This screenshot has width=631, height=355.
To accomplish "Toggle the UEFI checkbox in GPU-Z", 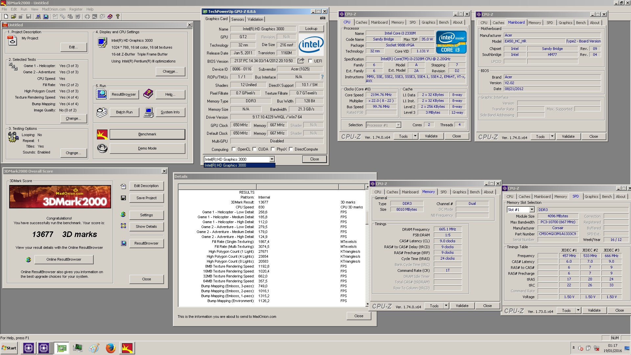I will 310,61.
